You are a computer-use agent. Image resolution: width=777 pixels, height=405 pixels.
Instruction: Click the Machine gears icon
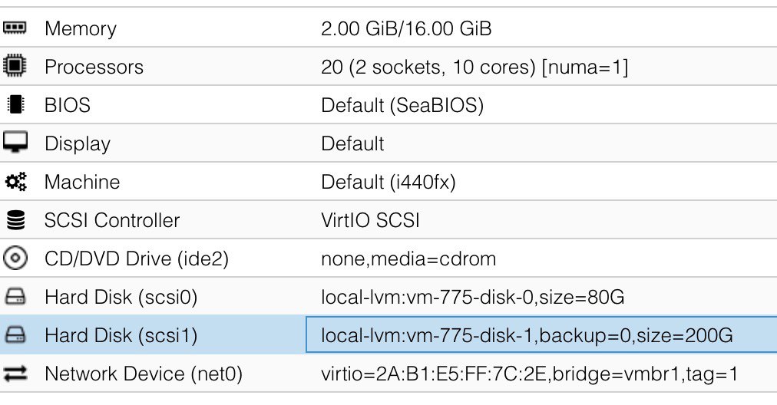tap(15, 181)
